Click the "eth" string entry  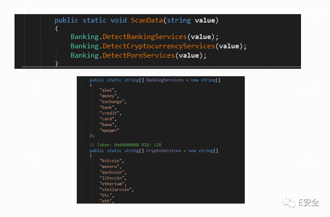click(x=106, y=201)
